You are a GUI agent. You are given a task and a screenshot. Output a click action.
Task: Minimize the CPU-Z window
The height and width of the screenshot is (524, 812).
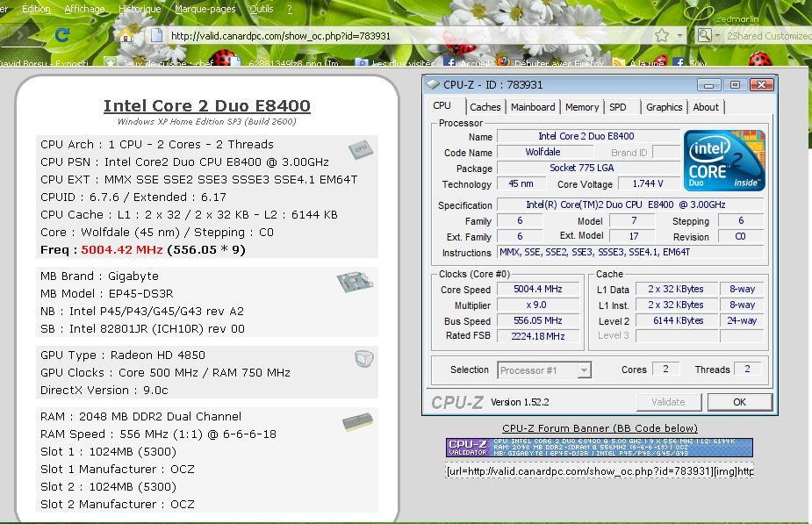708,84
